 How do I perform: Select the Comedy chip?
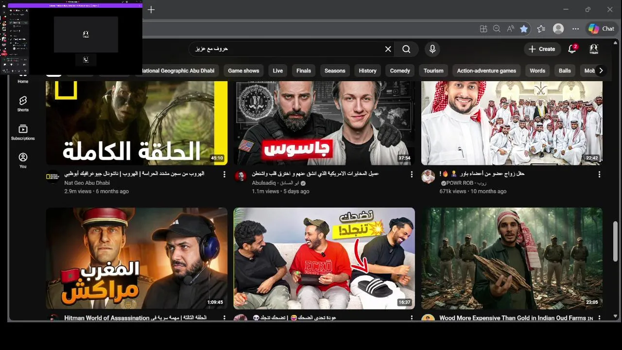point(400,70)
